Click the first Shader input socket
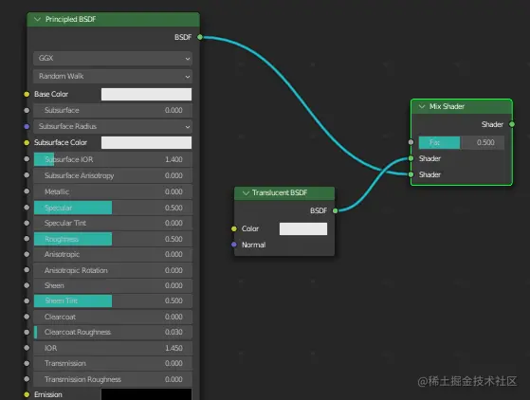The image size is (530, 400). click(x=411, y=158)
